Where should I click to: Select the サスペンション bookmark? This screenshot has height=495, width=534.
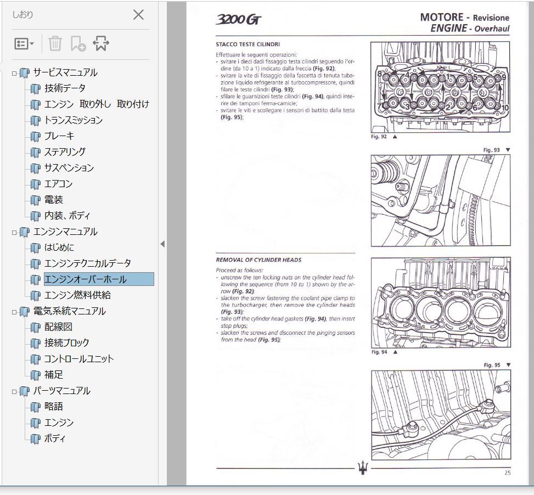coord(69,168)
